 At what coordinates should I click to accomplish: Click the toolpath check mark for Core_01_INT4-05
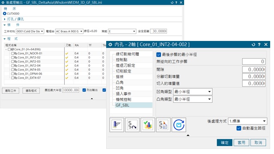67,70
